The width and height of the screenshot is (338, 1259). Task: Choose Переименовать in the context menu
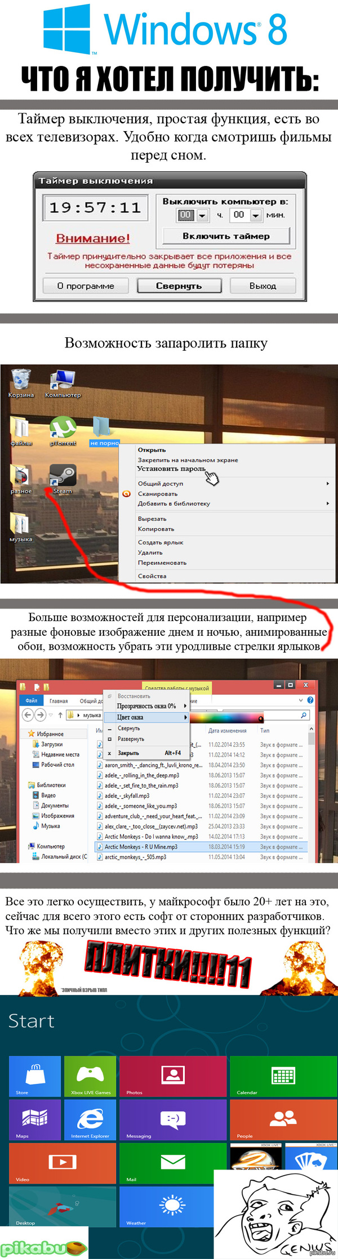tap(162, 562)
